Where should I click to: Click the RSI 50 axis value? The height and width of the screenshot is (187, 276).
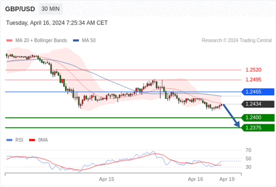(249, 159)
